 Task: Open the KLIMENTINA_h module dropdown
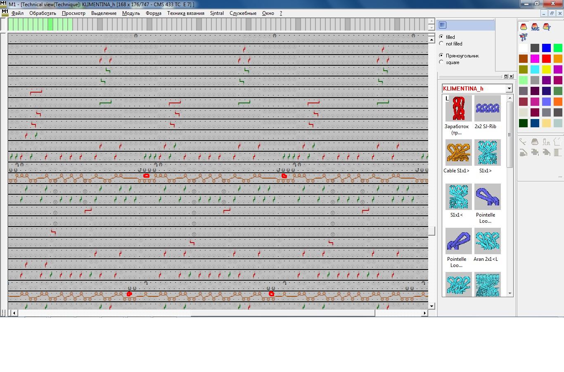[509, 88]
